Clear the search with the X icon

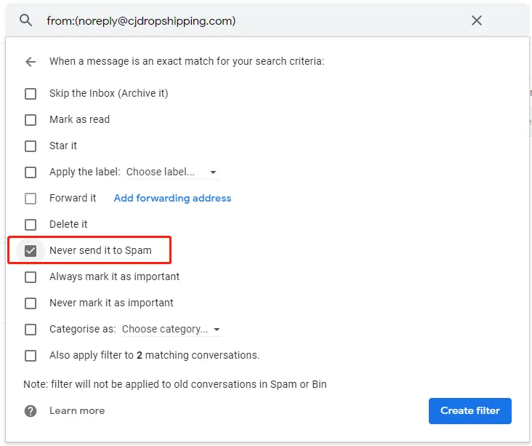pyautogui.click(x=477, y=20)
